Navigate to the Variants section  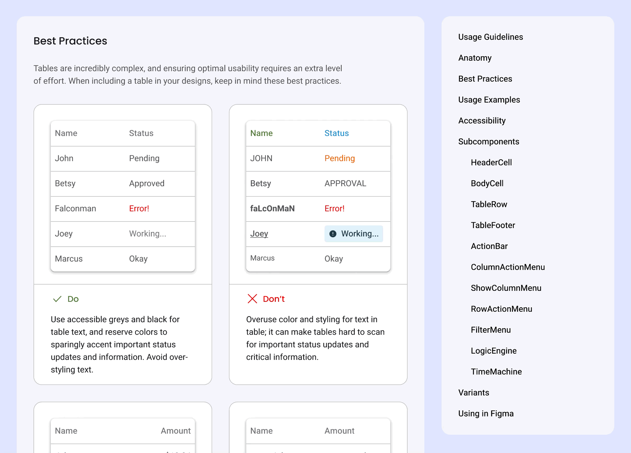[x=474, y=392]
